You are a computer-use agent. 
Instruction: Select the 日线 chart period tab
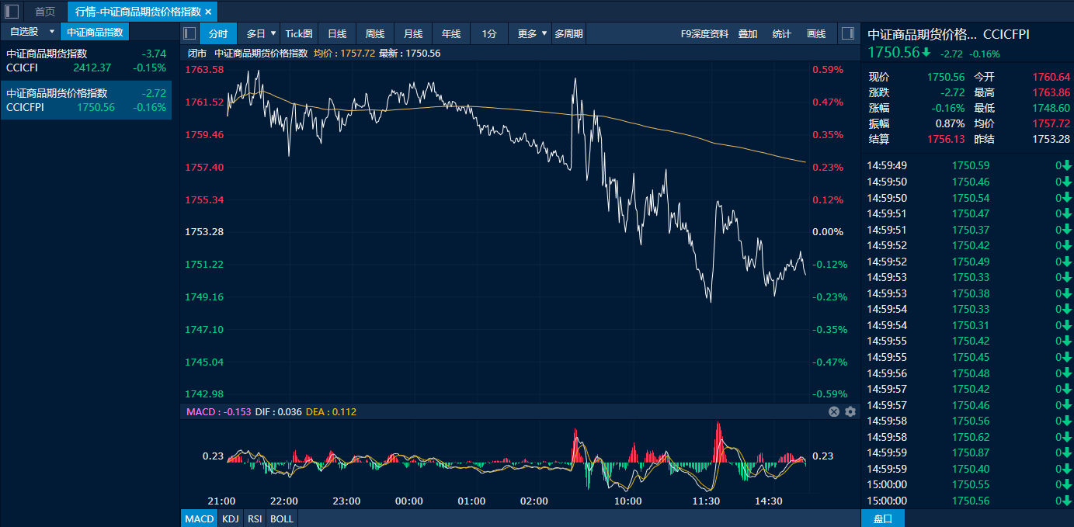[337, 33]
